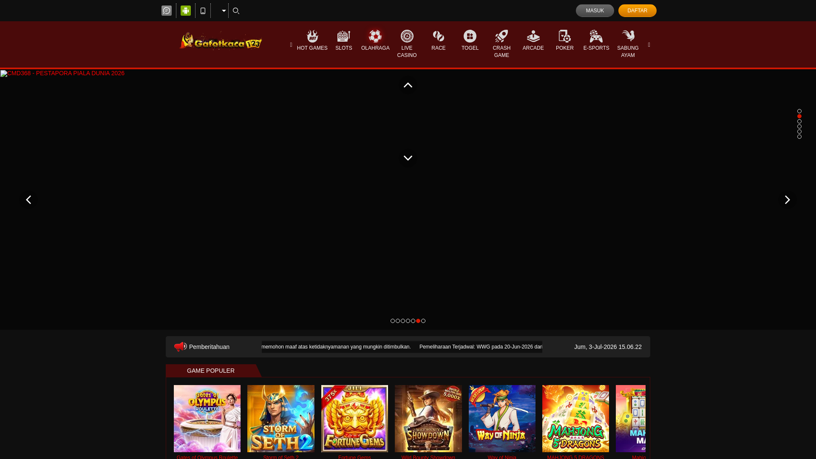Open the live chat icon

pos(167,11)
